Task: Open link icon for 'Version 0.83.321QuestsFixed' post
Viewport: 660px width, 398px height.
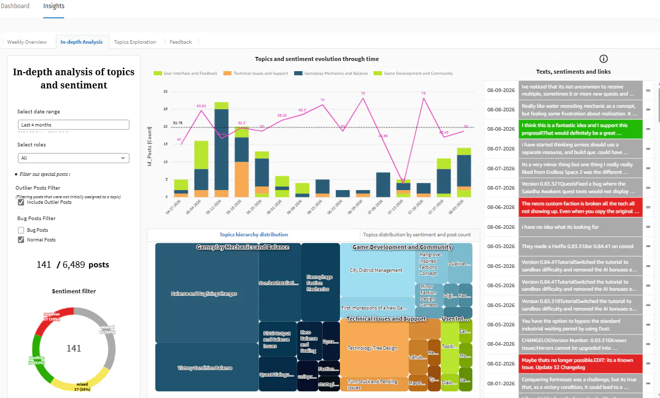Action: pos(648,188)
